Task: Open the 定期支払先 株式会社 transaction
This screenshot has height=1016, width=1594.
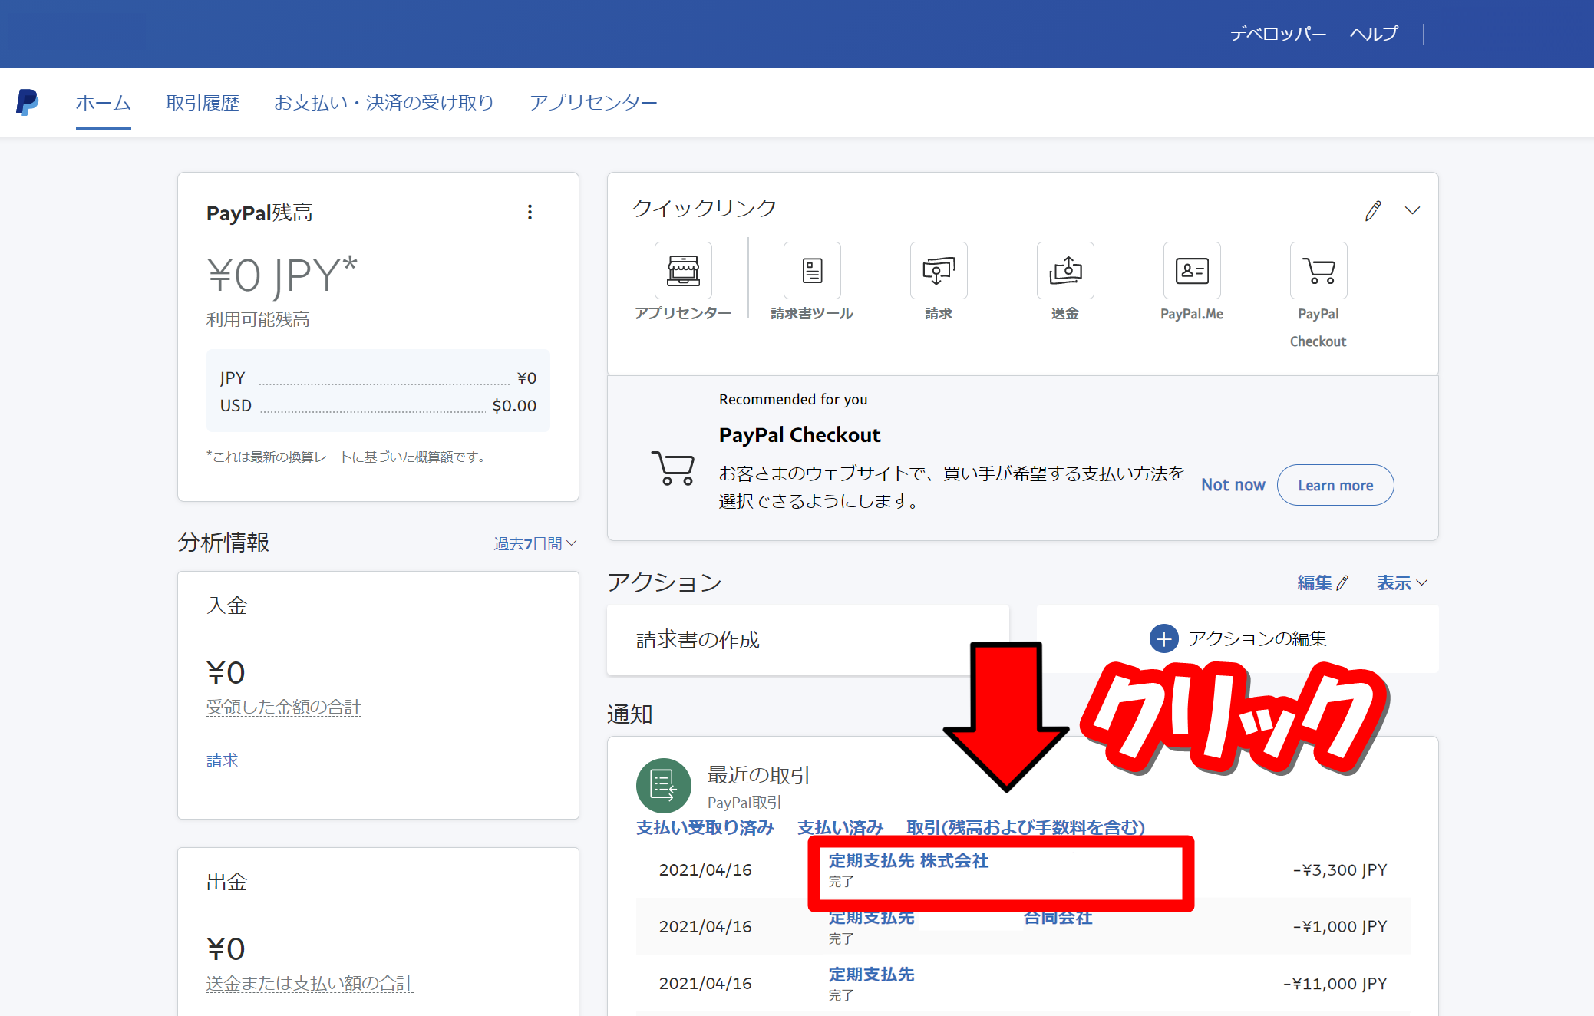Action: pyautogui.click(x=909, y=861)
